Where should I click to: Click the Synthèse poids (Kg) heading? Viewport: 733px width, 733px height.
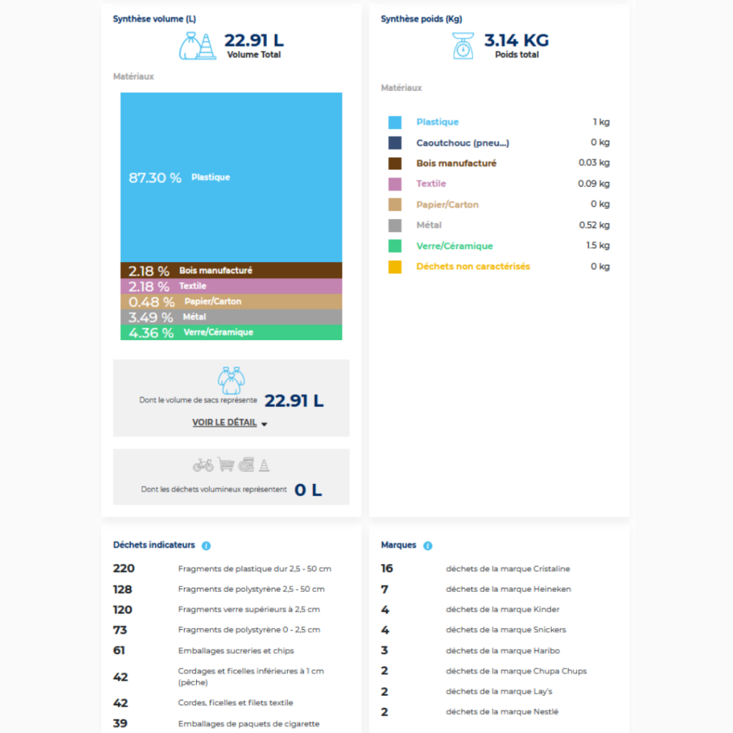pos(422,19)
